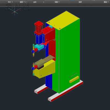Select the red pneumatic cylinder on top

(39, 28)
